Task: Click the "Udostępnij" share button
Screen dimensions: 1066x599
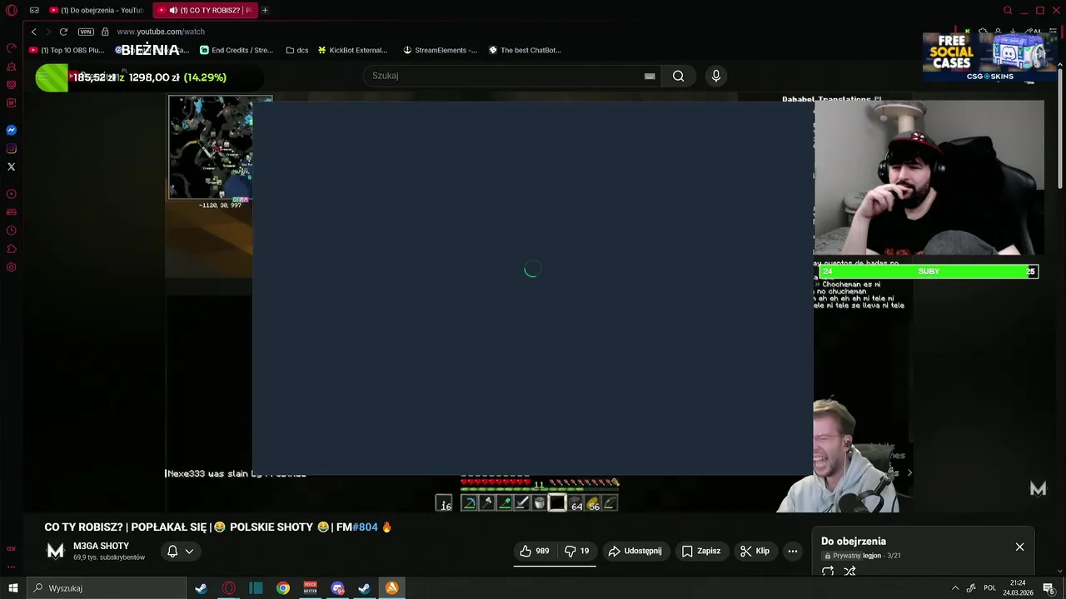Action: tap(635, 551)
